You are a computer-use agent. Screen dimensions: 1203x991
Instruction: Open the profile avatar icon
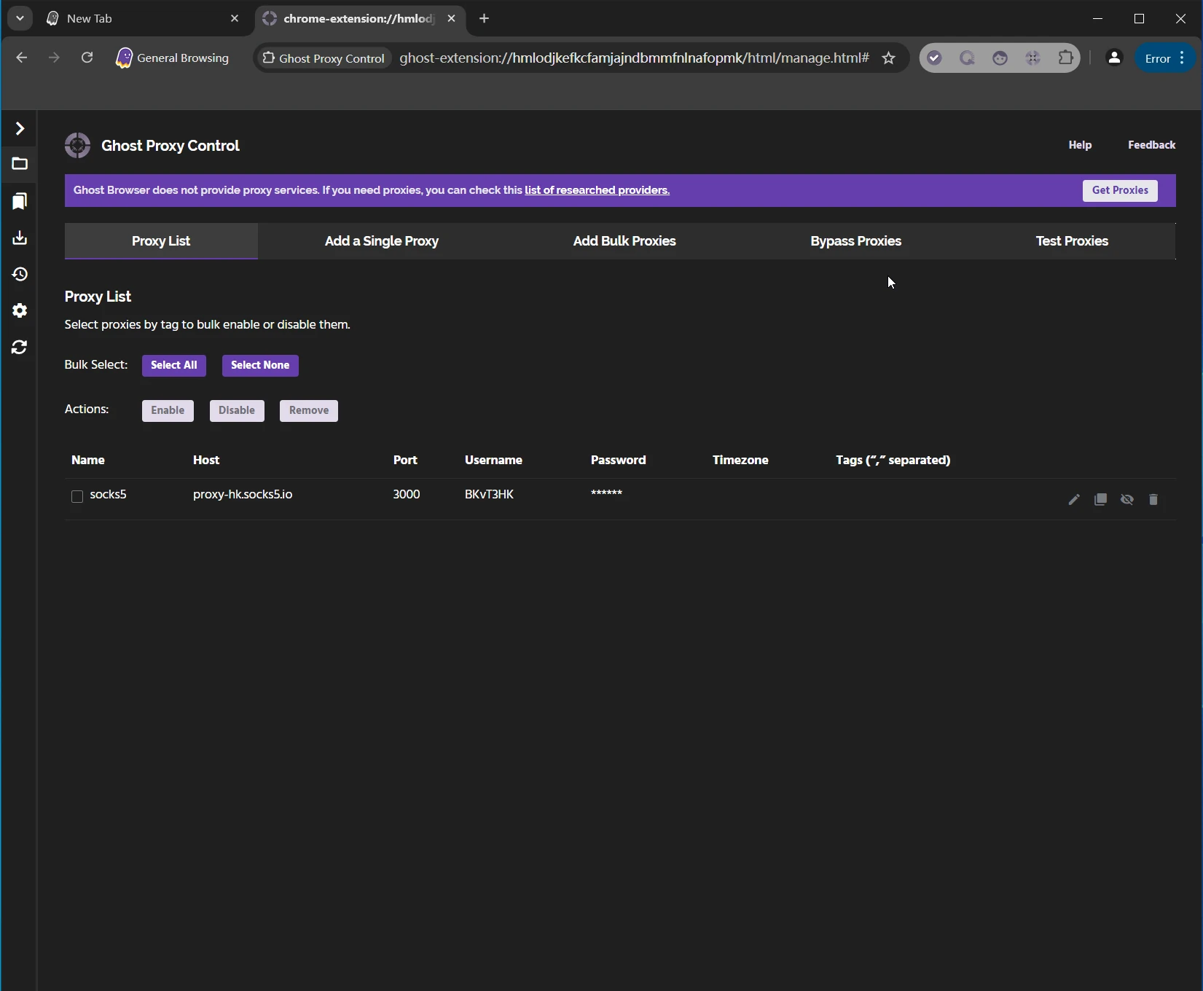tap(1114, 58)
